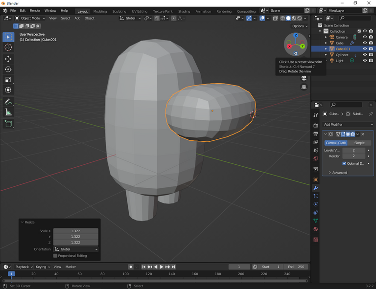Open Render properties tab

(316, 126)
